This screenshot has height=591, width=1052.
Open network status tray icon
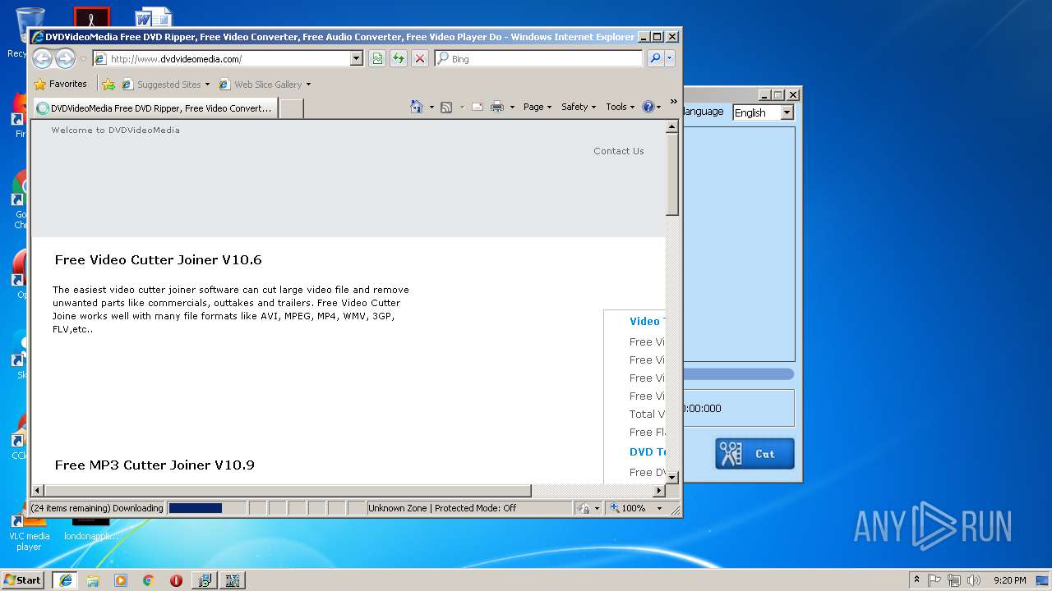click(x=954, y=580)
